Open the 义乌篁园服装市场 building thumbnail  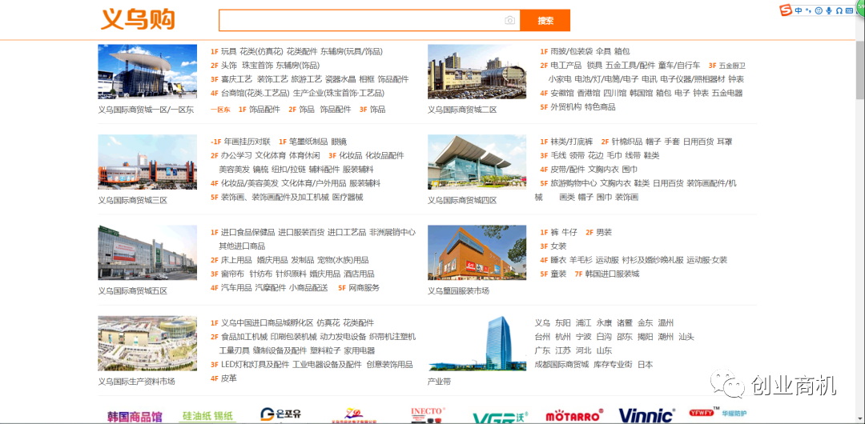coord(477,252)
